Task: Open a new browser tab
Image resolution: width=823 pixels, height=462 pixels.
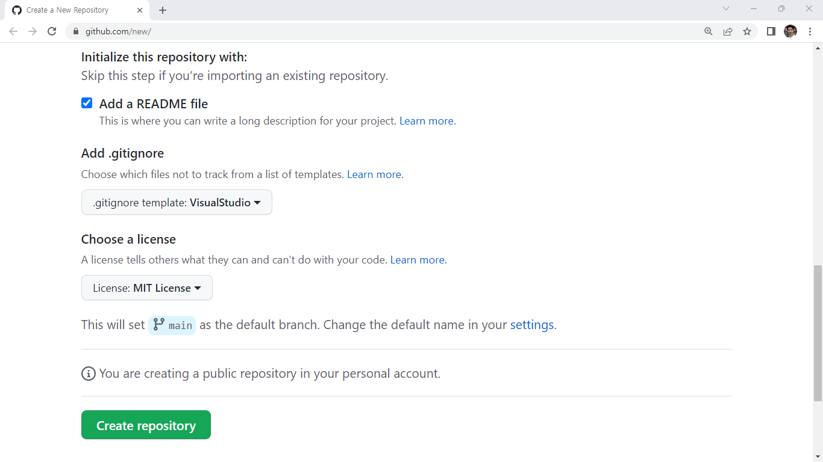Action: coord(163,10)
